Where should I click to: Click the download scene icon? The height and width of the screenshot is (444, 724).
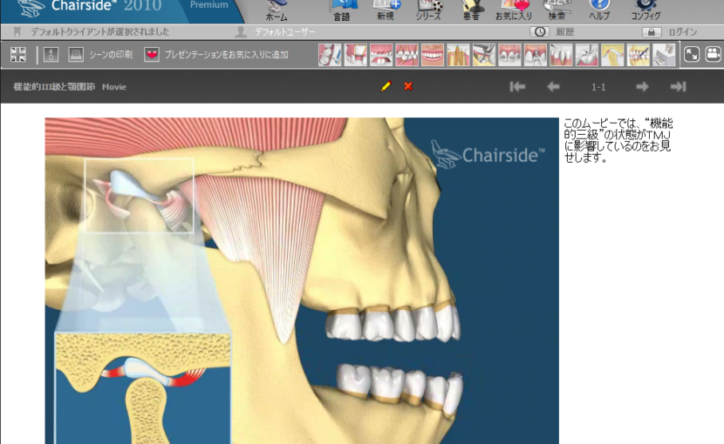pos(51,54)
